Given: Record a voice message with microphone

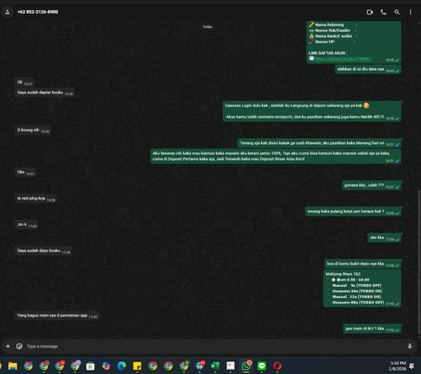Looking at the screenshot, I should (x=409, y=346).
